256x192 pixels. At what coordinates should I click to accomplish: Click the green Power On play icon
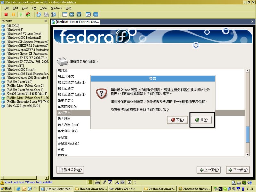tap(21, 14)
